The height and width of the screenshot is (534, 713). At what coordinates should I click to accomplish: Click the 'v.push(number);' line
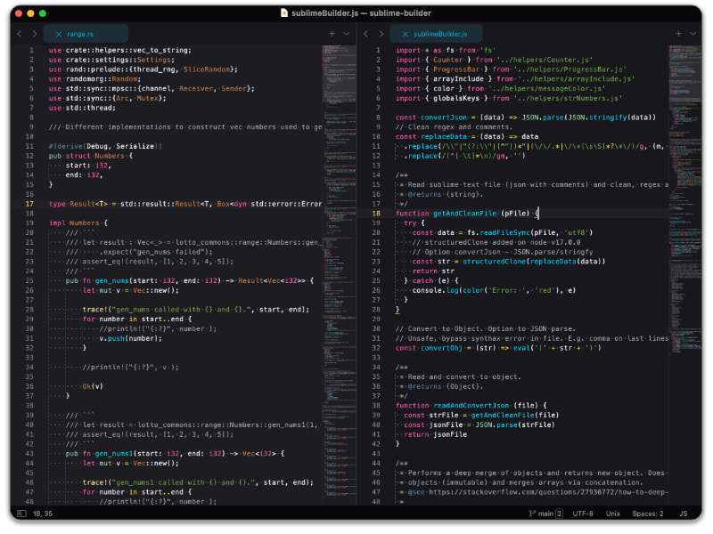[130, 338]
